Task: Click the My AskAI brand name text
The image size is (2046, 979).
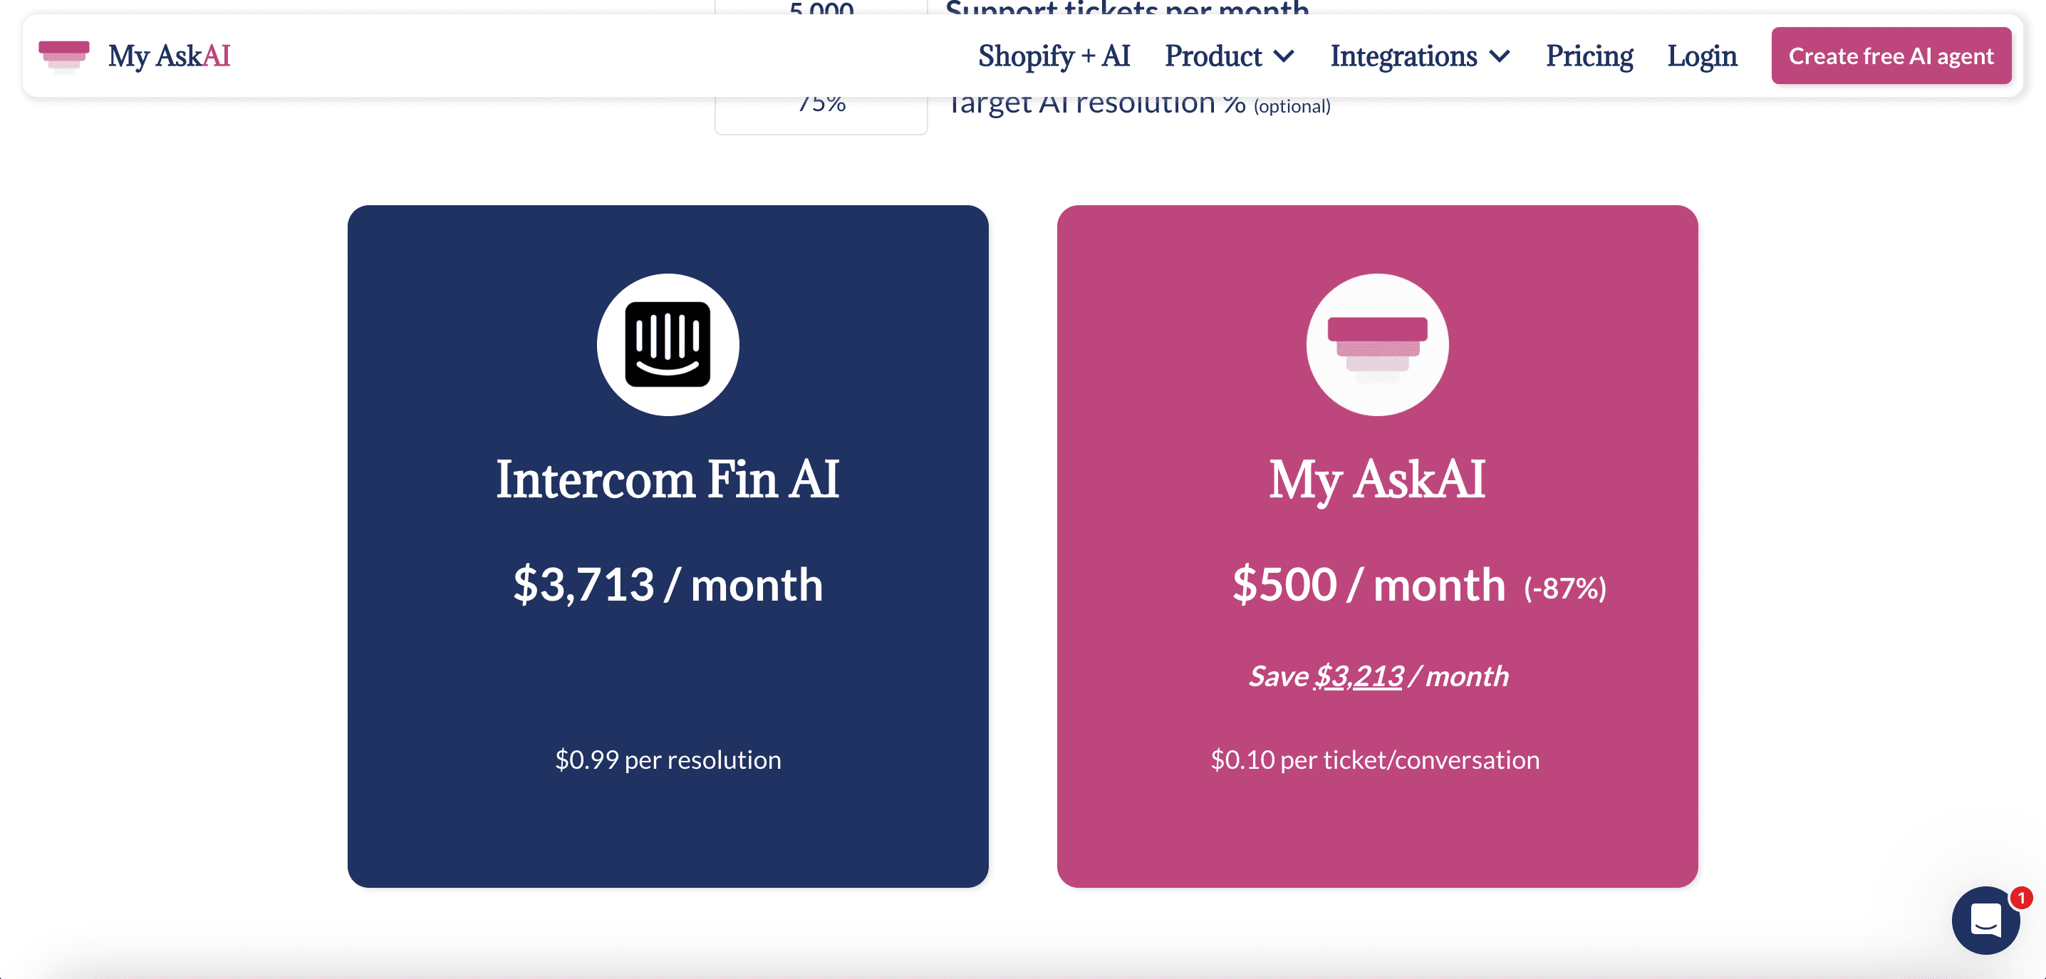Action: tap(169, 56)
